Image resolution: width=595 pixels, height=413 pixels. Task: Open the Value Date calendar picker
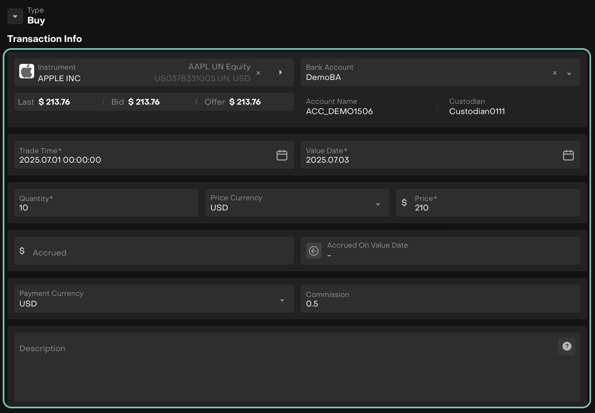coord(568,155)
